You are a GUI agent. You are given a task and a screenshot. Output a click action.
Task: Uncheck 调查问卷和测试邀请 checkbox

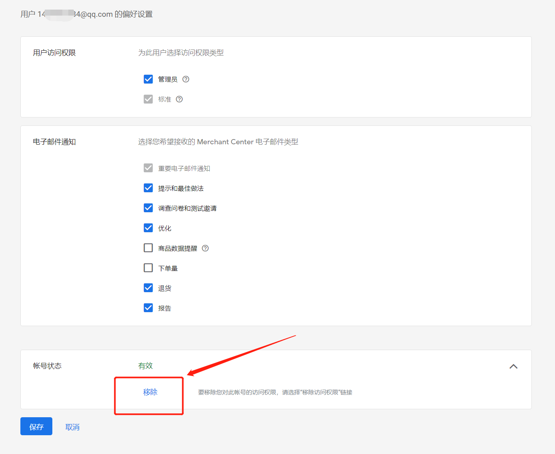148,208
